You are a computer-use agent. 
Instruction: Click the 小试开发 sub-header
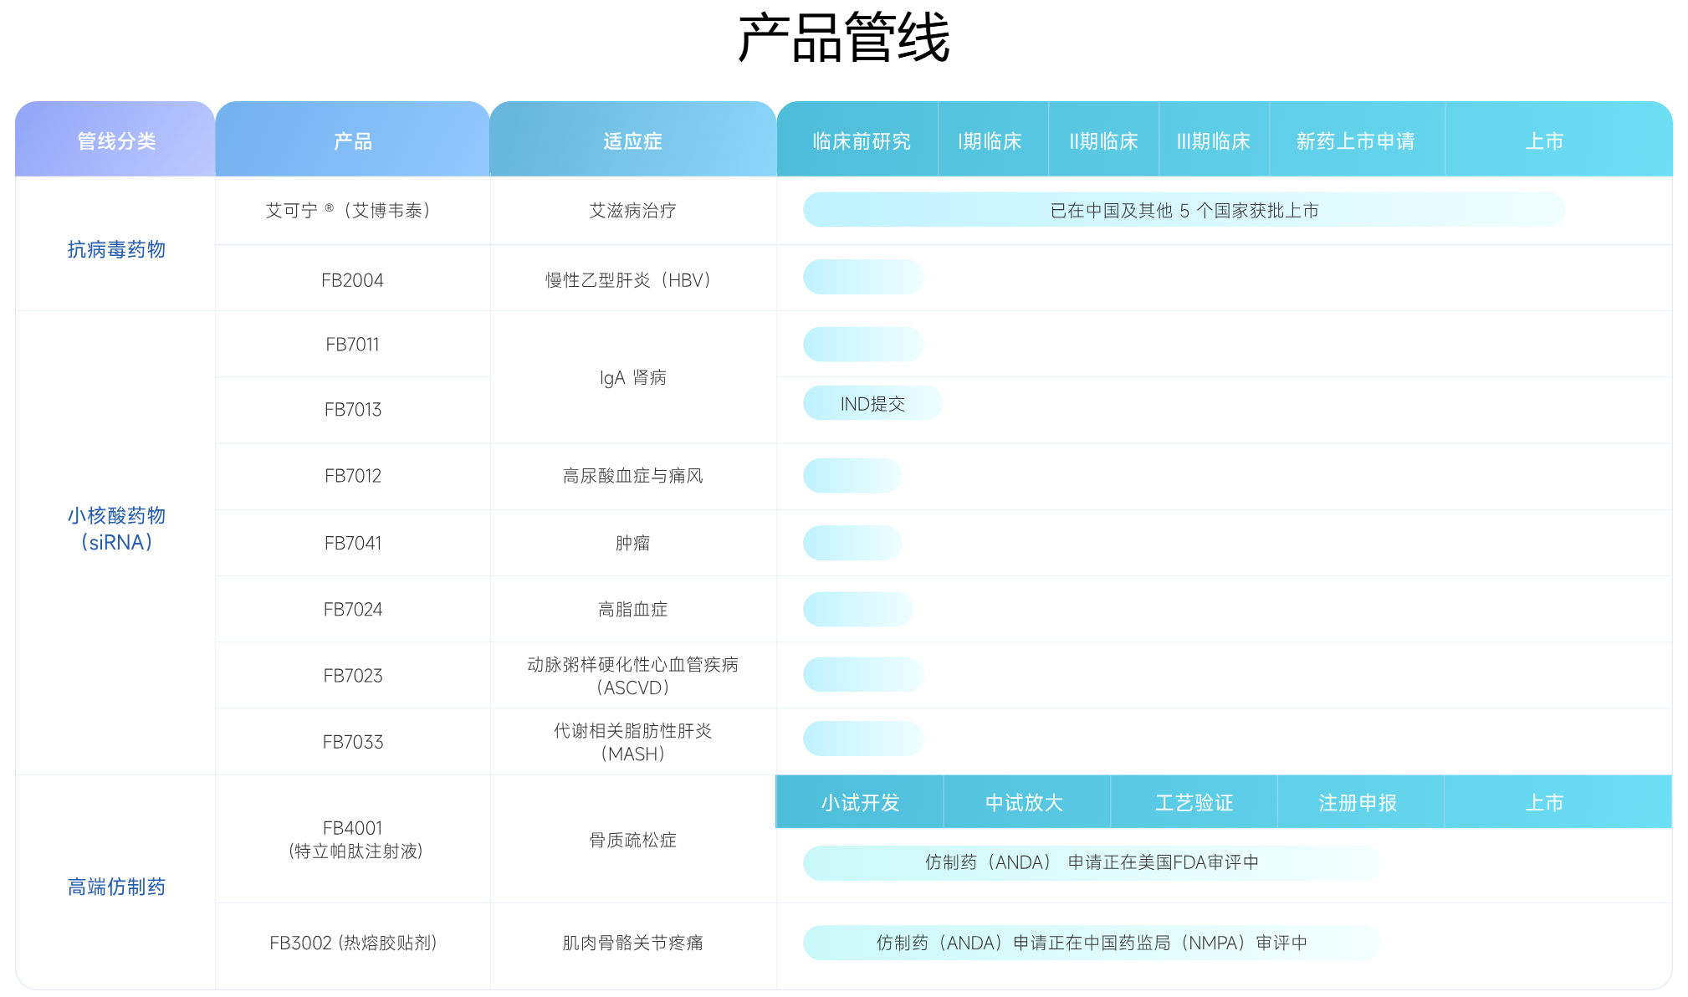[859, 802]
